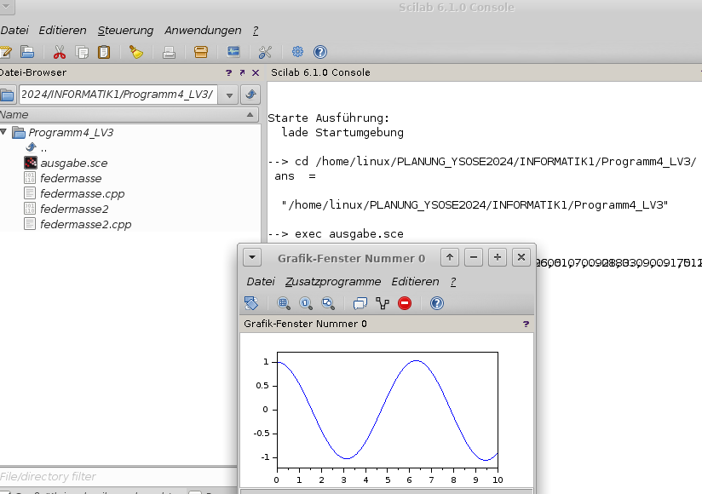Maximize the Grafik-Fenster Nummer 0 window
Screen dimensions: 702x494
(x=497, y=257)
